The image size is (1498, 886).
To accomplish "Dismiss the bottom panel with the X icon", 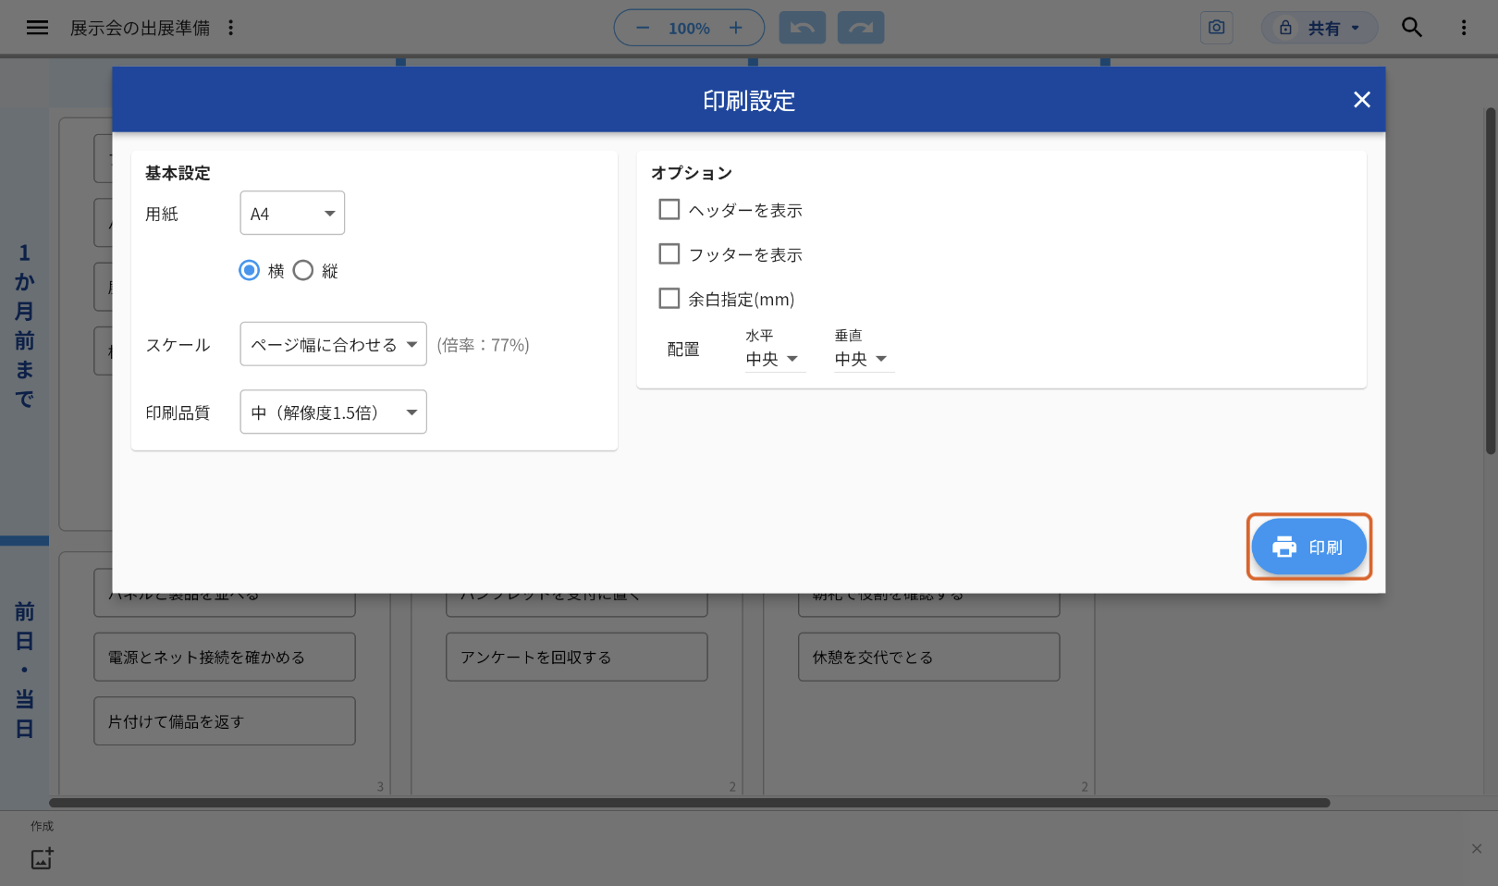I will coord(1477,849).
